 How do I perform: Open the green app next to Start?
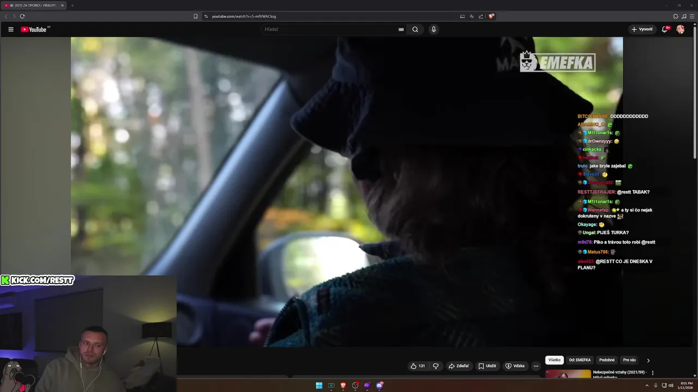tap(331, 385)
